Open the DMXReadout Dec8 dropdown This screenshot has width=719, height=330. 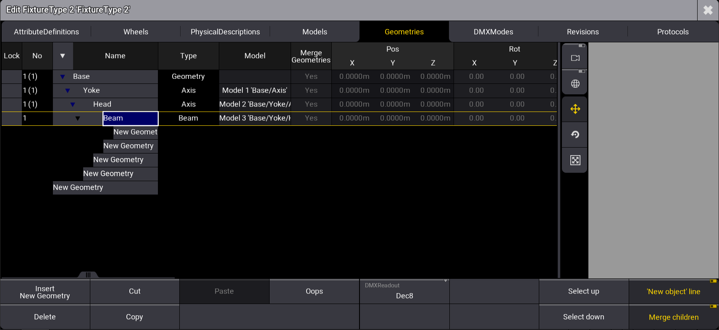click(x=404, y=291)
